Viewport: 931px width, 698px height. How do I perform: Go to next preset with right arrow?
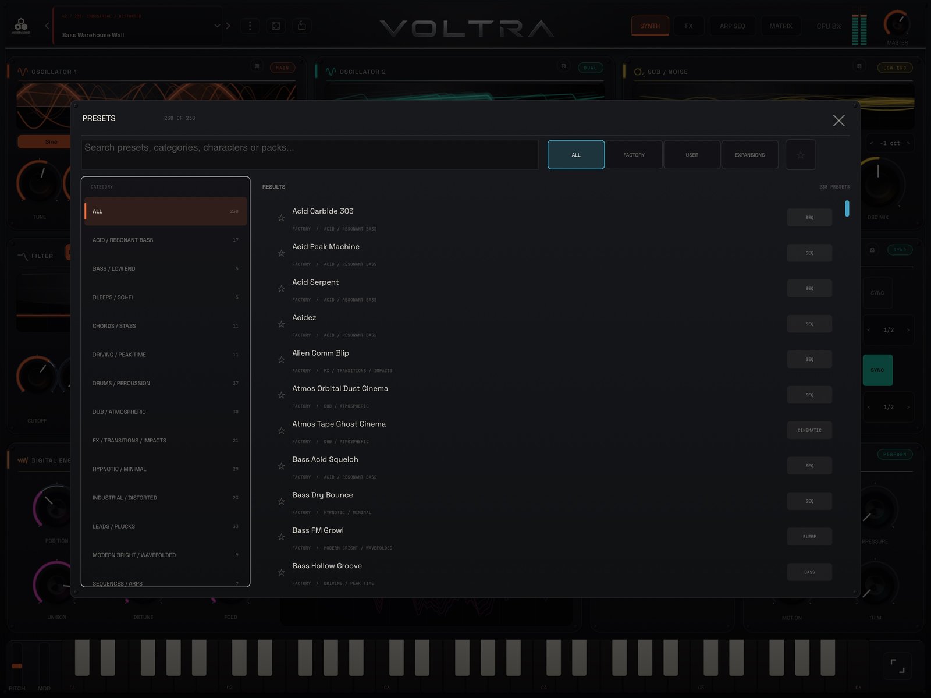point(228,26)
